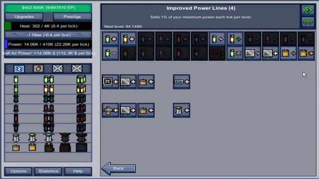This screenshot has height=179, width=319.
Task: Select the blue bar plus upgrade
Action: click(181, 82)
